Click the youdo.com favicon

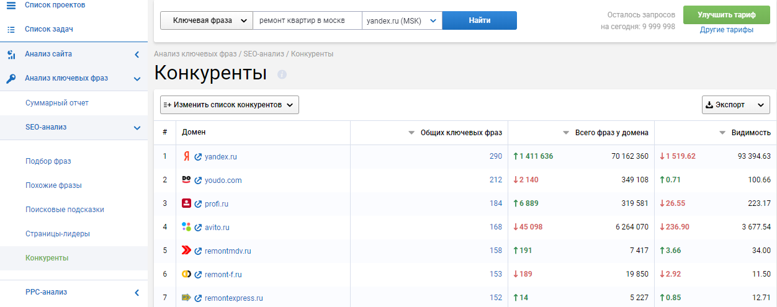tap(186, 180)
